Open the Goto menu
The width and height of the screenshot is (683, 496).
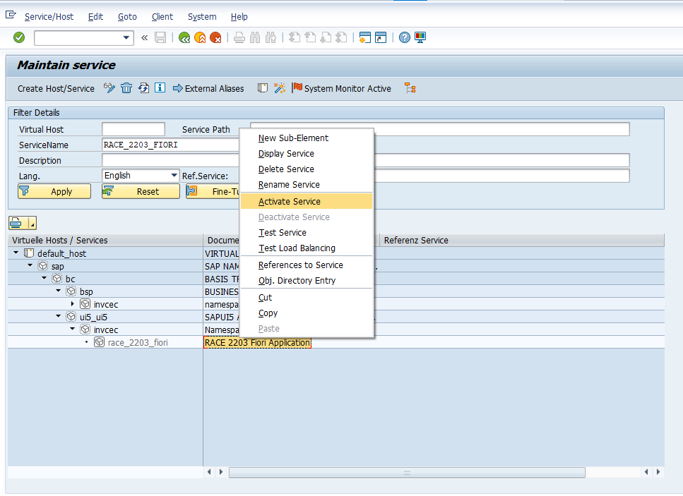click(127, 16)
